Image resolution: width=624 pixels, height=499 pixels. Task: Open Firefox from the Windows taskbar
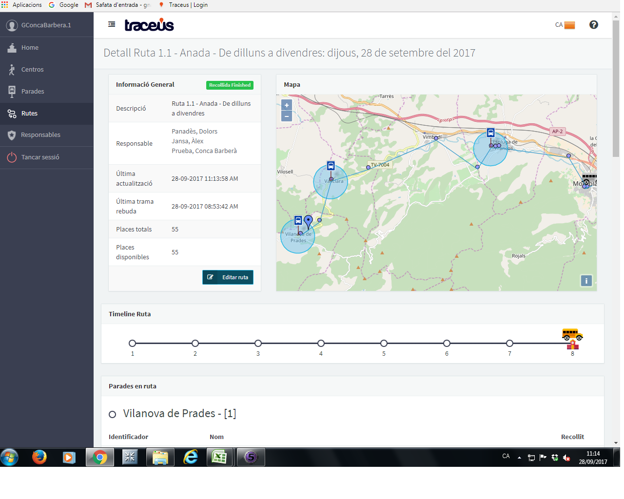click(x=39, y=457)
